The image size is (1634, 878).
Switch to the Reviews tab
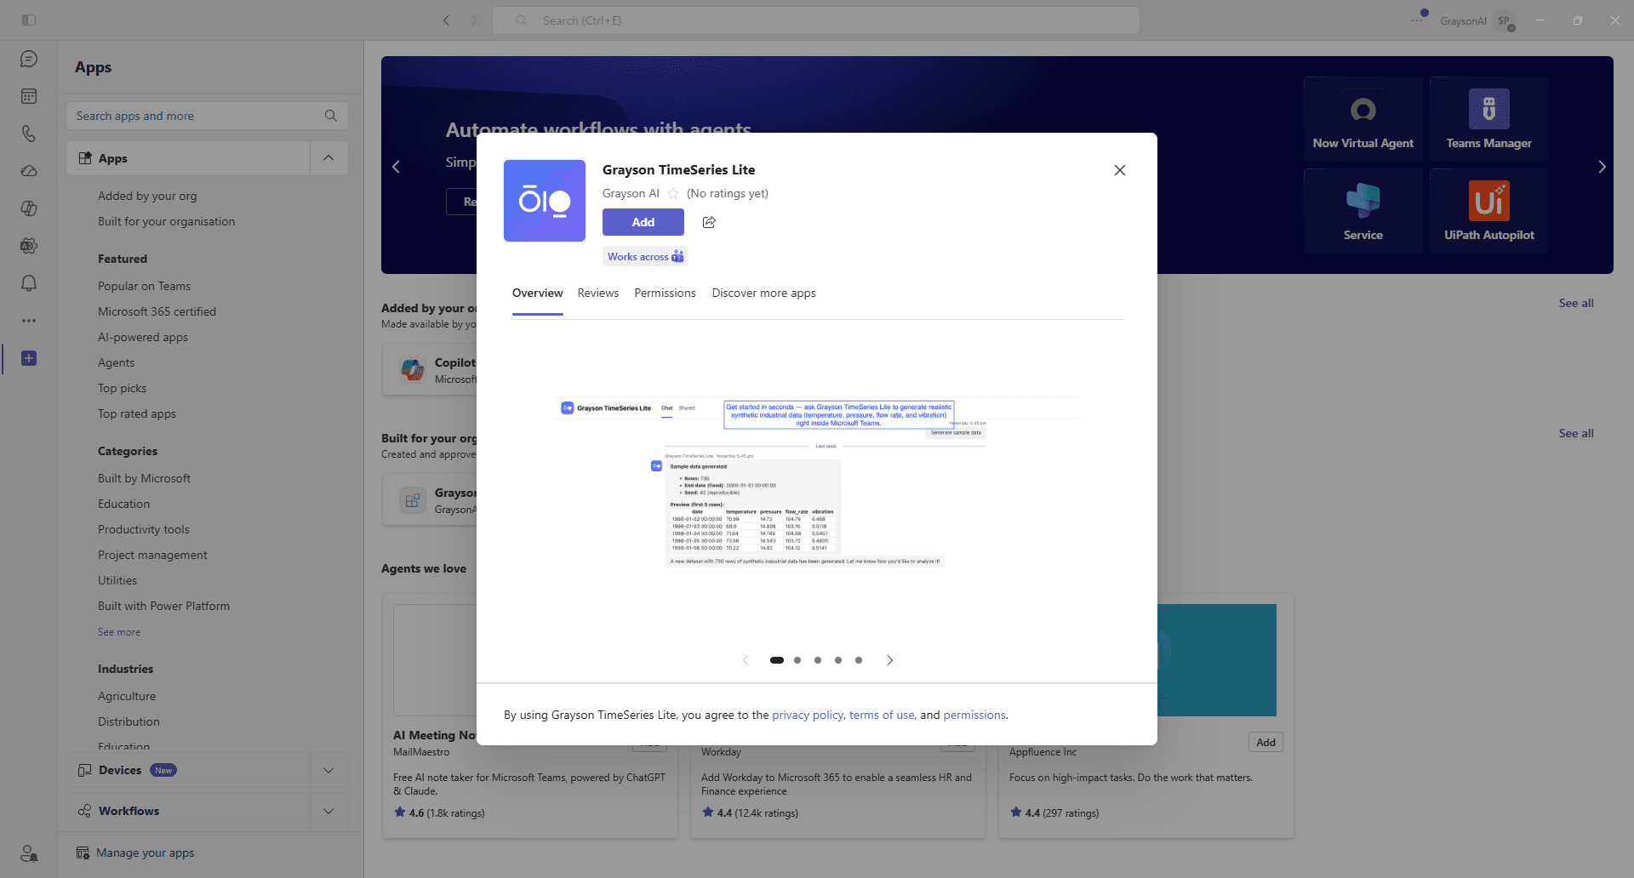[598, 293]
